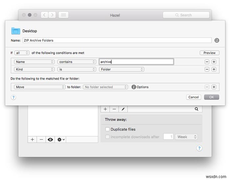Open the Folder kind value dropdown

coord(122,69)
